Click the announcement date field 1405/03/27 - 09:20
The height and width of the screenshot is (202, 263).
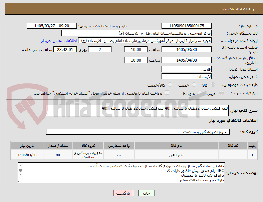tap(52, 26)
